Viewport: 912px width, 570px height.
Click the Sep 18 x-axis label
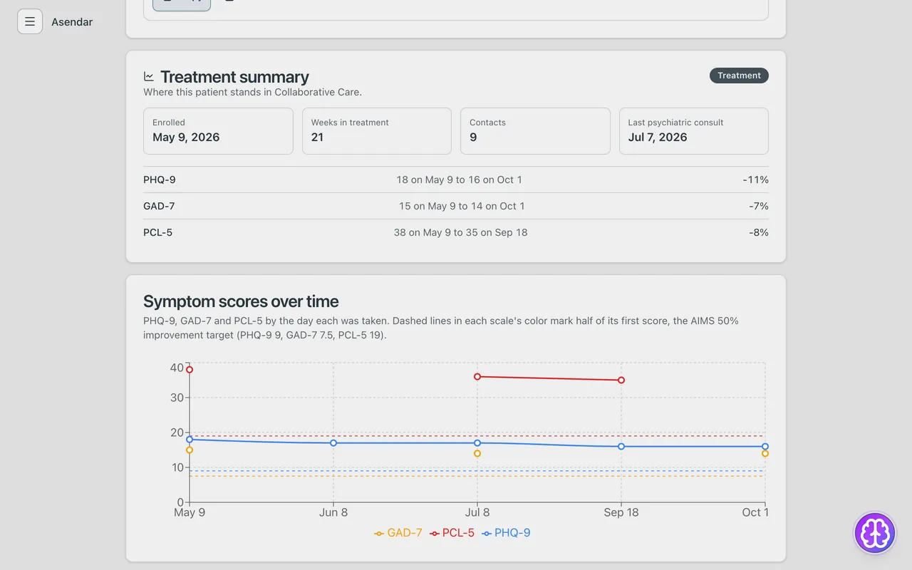click(621, 512)
